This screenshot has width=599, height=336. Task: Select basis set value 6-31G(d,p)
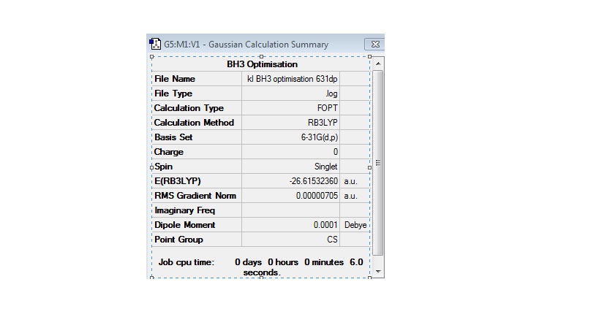click(x=320, y=137)
